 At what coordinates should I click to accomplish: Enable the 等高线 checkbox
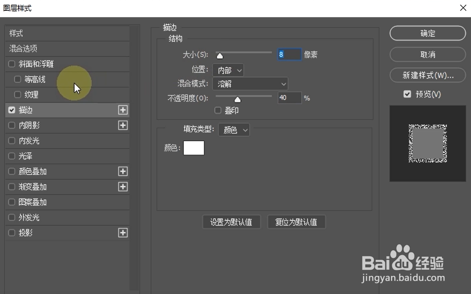(17, 79)
